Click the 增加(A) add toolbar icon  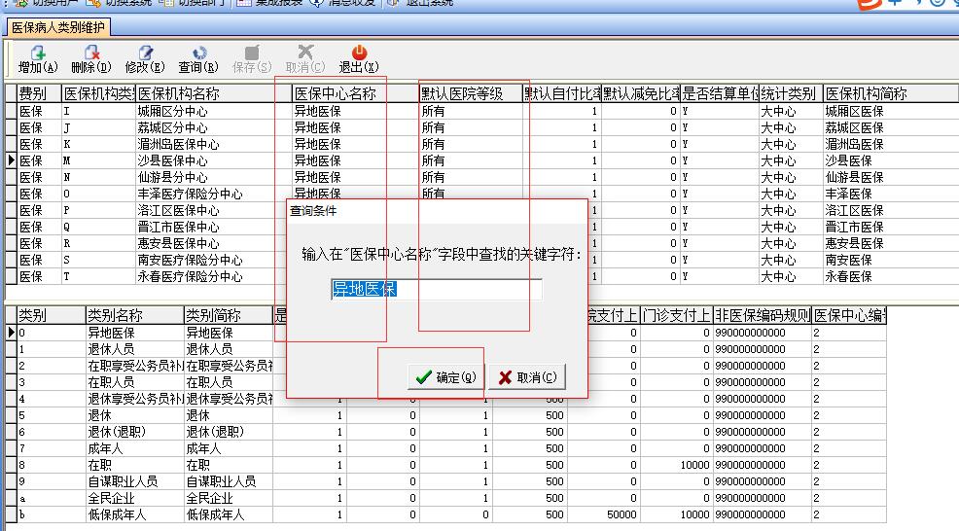click(38, 59)
